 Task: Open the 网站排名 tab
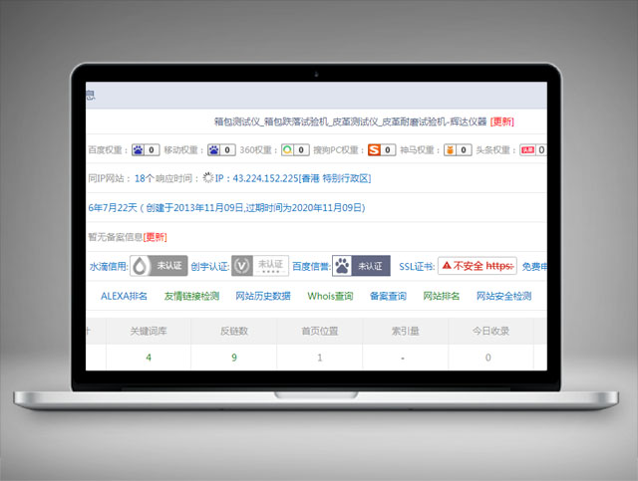click(x=442, y=296)
